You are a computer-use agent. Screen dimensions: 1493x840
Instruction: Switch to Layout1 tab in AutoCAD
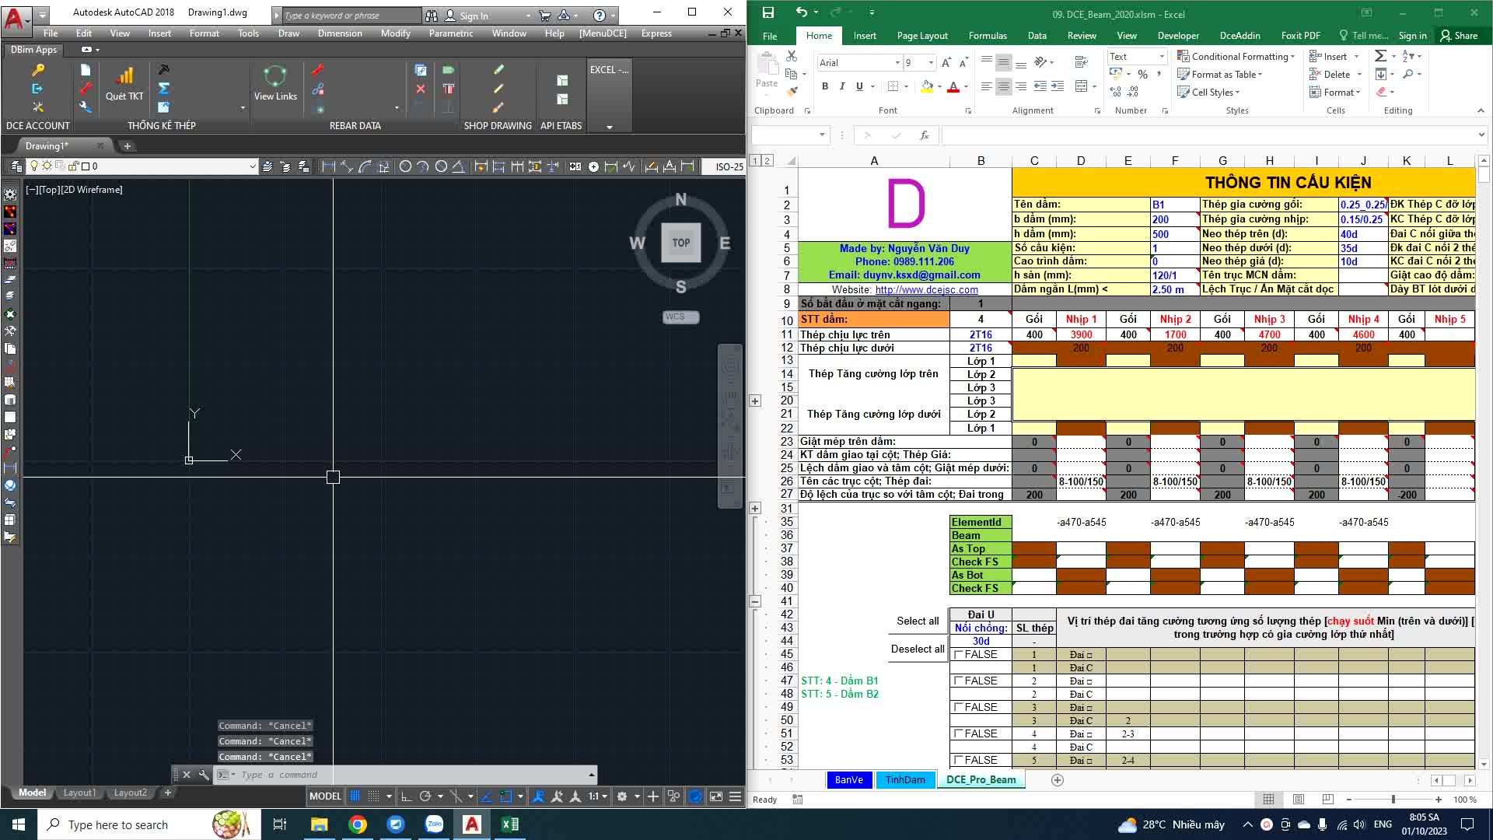[x=79, y=793]
